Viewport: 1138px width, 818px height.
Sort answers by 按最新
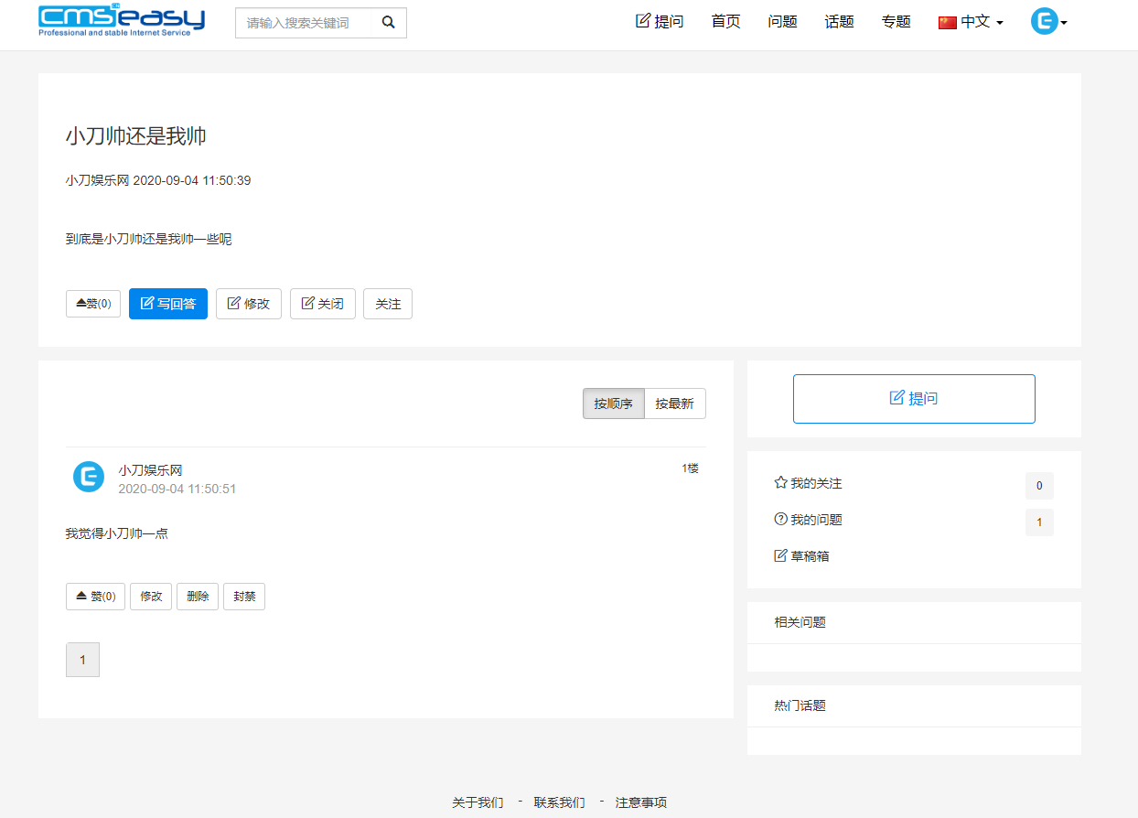[675, 404]
